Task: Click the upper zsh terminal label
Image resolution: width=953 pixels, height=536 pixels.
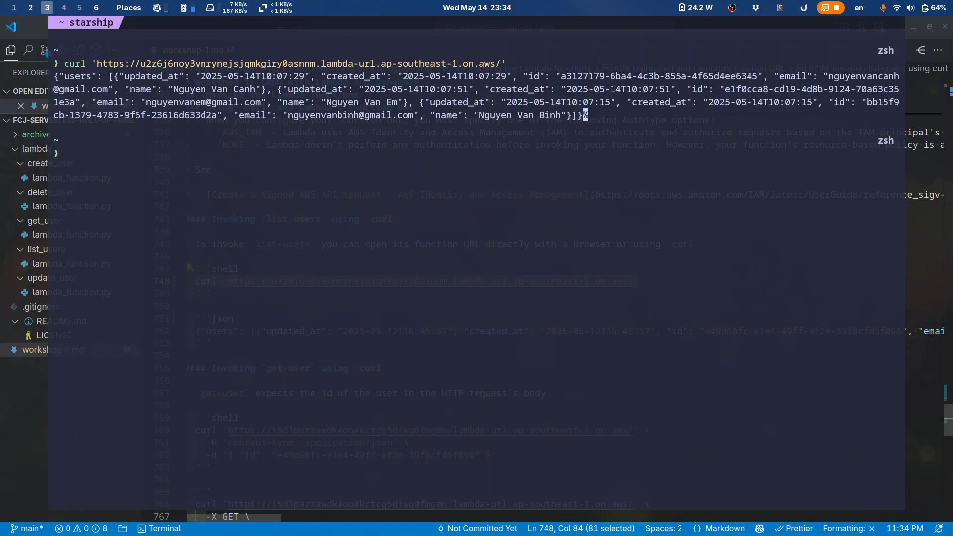Action: pos(885,50)
